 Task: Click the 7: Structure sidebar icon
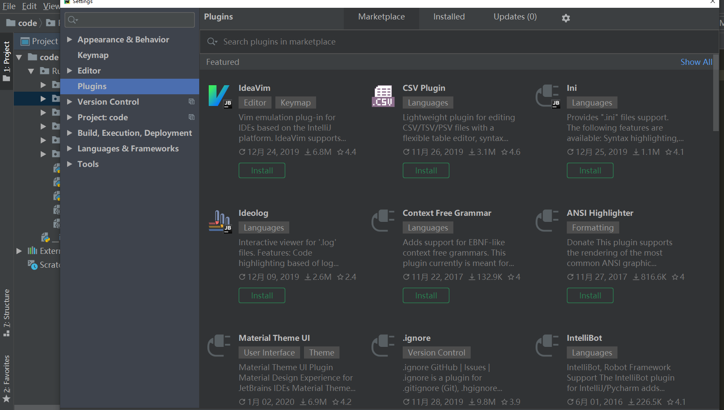pos(6,314)
